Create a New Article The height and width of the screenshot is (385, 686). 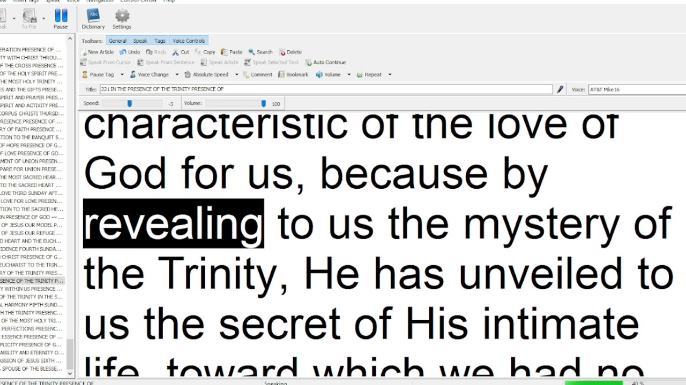point(97,52)
